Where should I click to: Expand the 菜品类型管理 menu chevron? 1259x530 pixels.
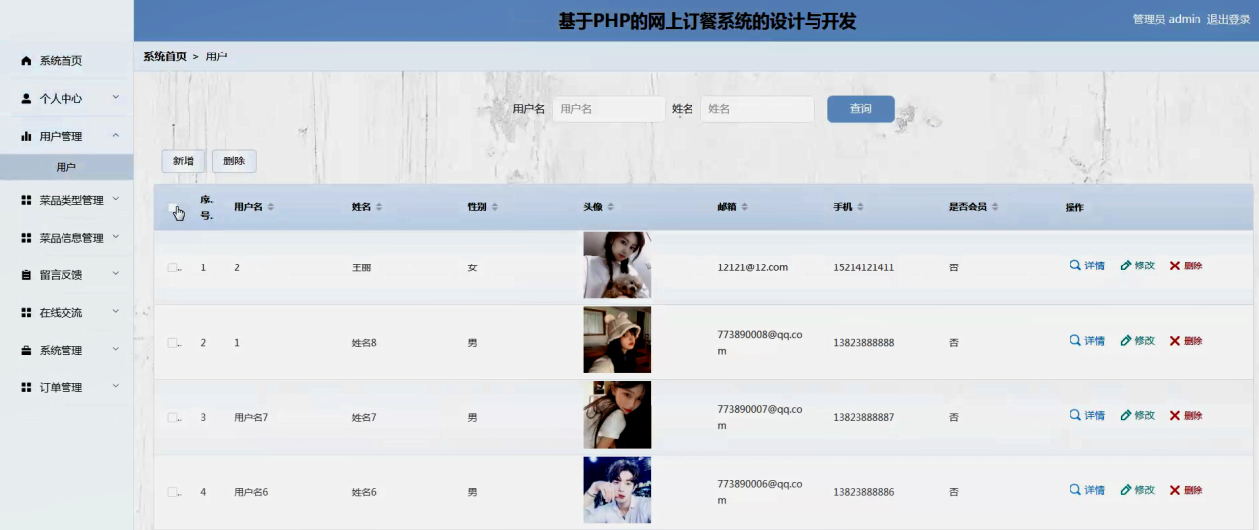(x=116, y=199)
